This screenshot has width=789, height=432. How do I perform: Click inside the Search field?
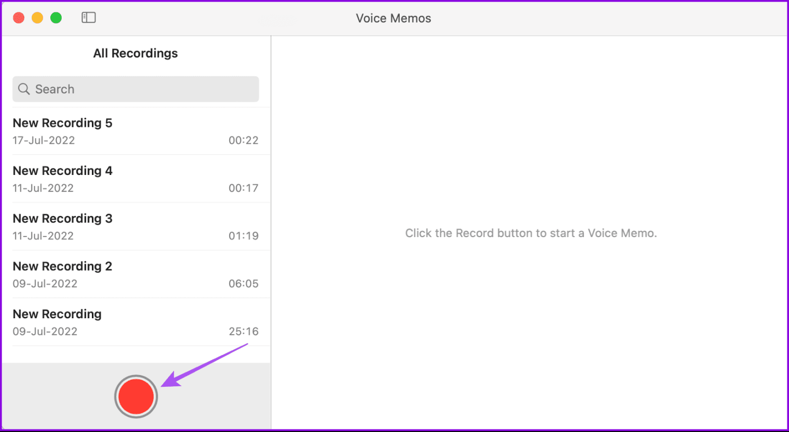click(x=135, y=89)
